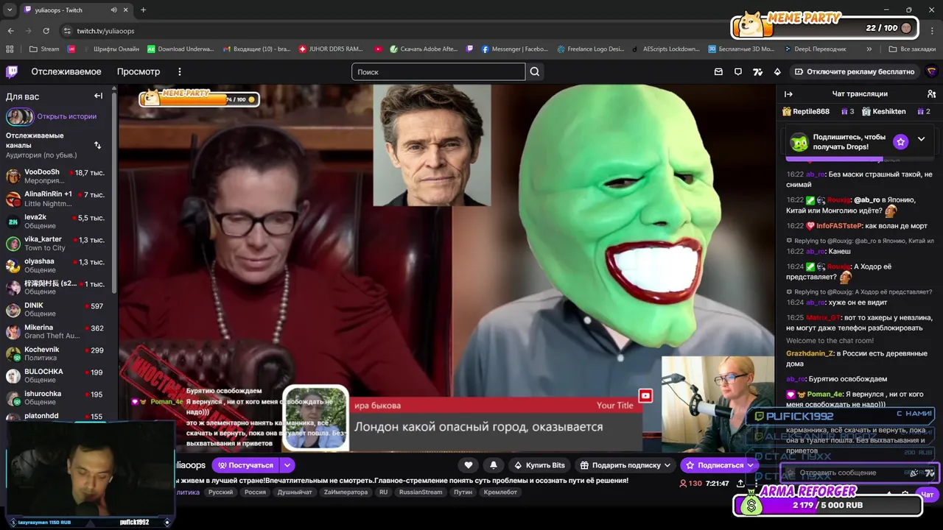The image size is (943, 530).
Task: Toggle the notification bell for channel
Action: 494,465
